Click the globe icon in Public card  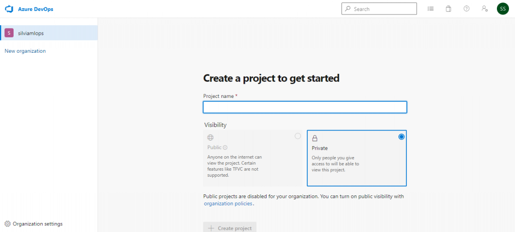pos(210,137)
